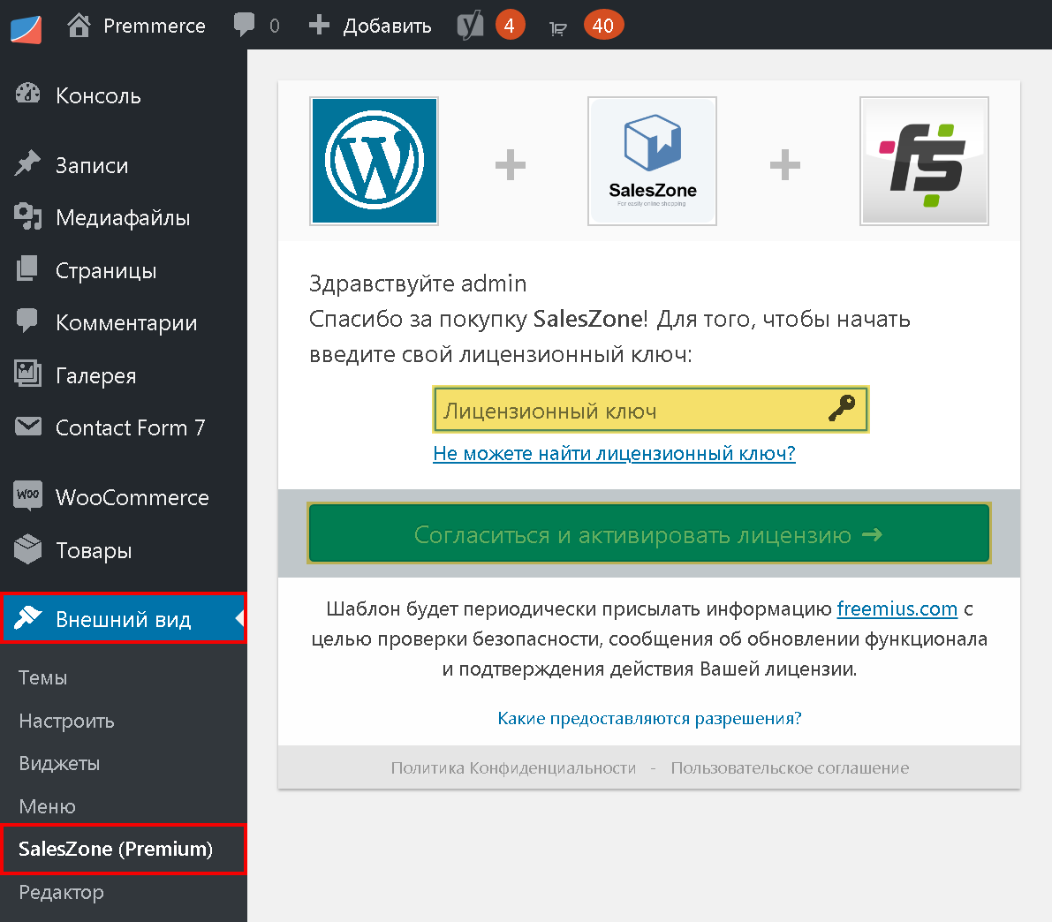Screen dimensions: 1052x922
Task: Open the site home icon
Action: pos(79,26)
